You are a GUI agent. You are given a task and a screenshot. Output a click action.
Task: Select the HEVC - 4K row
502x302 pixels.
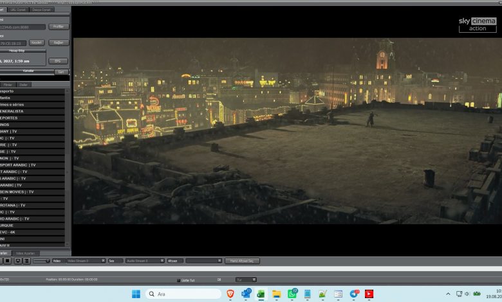point(32,232)
